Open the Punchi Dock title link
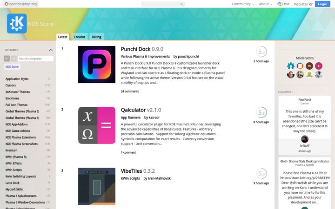This screenshot has width=335, height=209. pyautogui.click(x=142, y=49)
